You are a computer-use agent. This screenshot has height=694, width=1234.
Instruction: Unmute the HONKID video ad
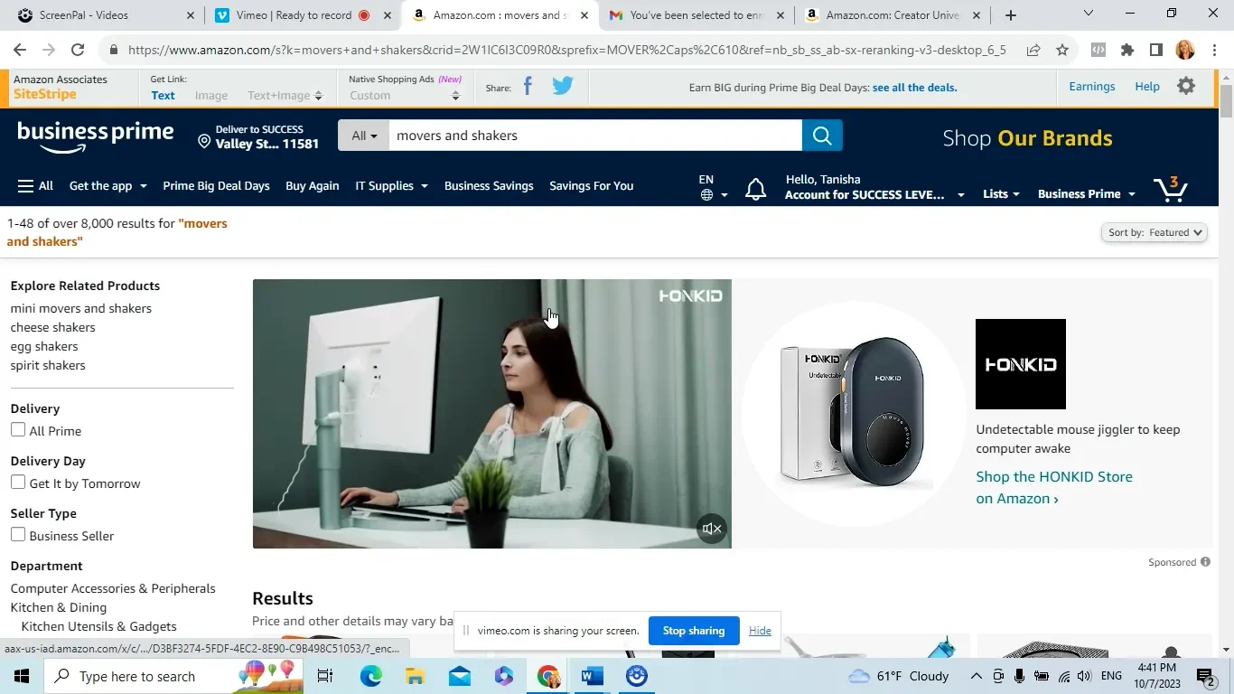point(712,529)
